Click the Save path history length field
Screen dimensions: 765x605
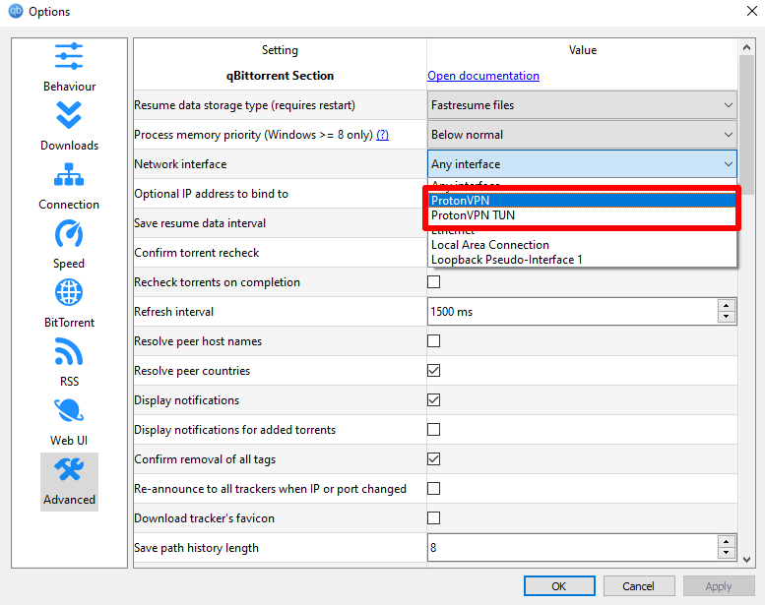point(573,548)
